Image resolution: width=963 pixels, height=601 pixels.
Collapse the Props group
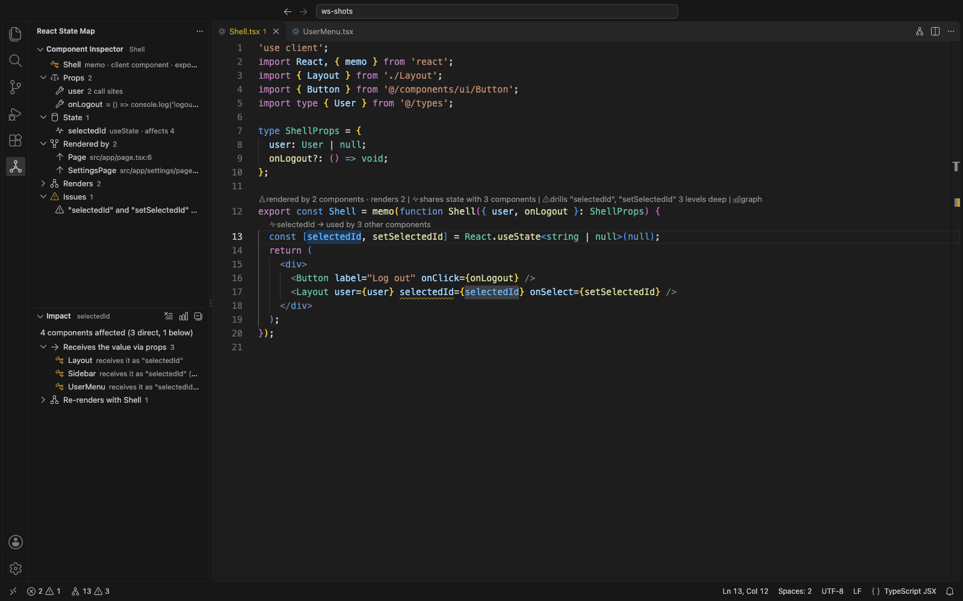click(x=43, y=78)
